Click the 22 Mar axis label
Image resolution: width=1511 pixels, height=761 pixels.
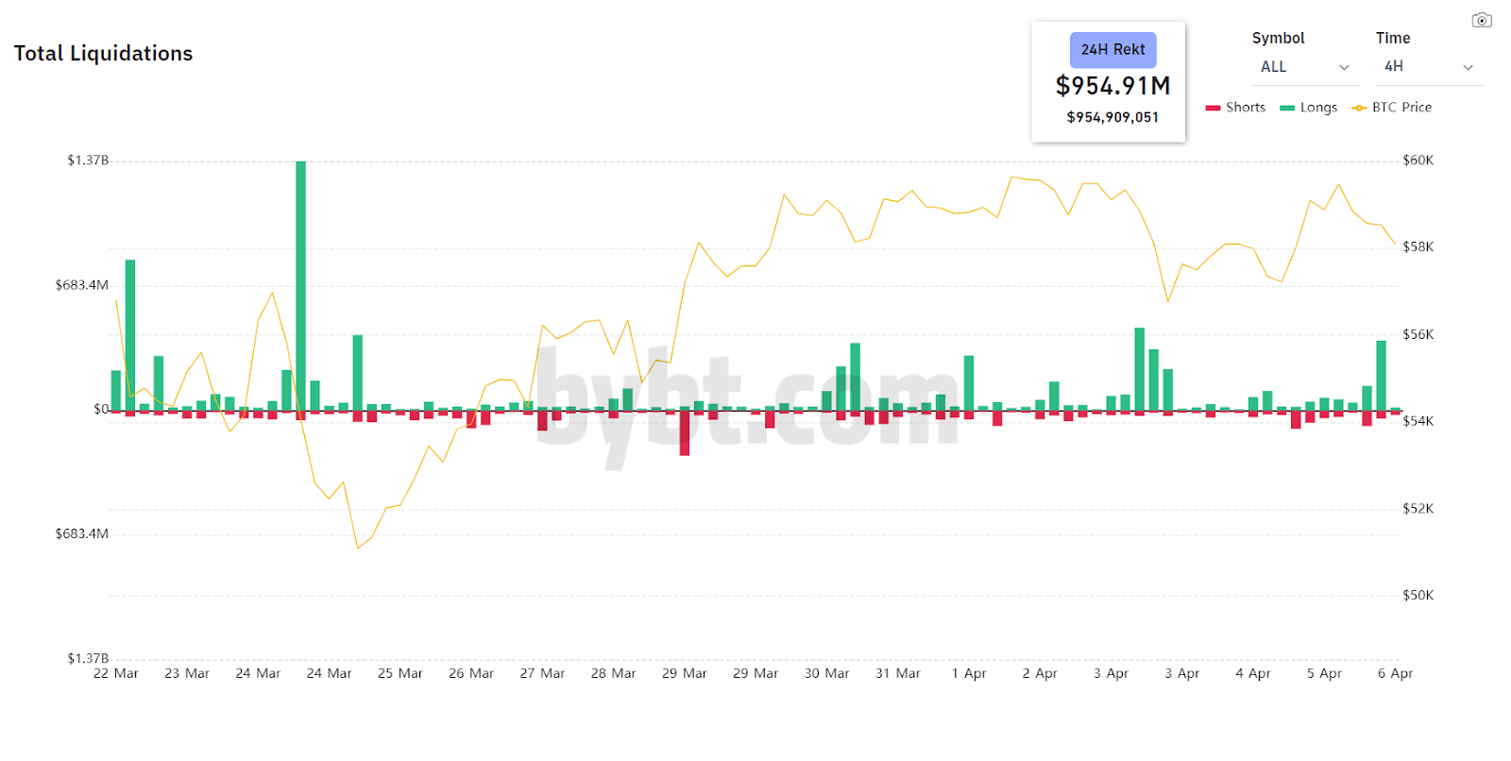pyautogui.click(x=116, y=673)
